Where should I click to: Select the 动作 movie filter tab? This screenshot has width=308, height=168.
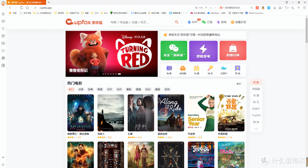[119, 89]
